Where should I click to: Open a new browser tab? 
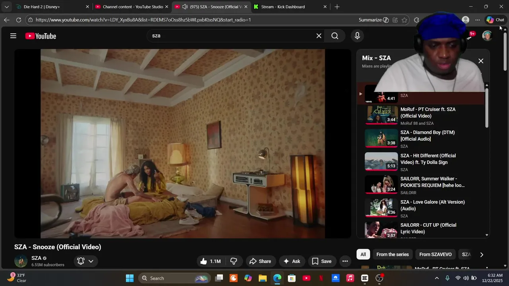click(337, 7)
